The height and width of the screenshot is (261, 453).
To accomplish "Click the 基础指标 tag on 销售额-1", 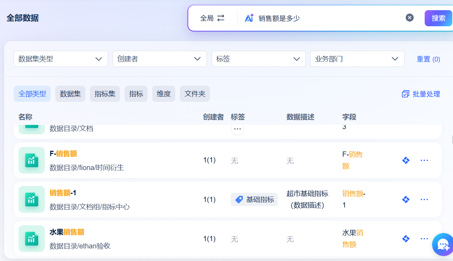I will click(x=254, y=199).
